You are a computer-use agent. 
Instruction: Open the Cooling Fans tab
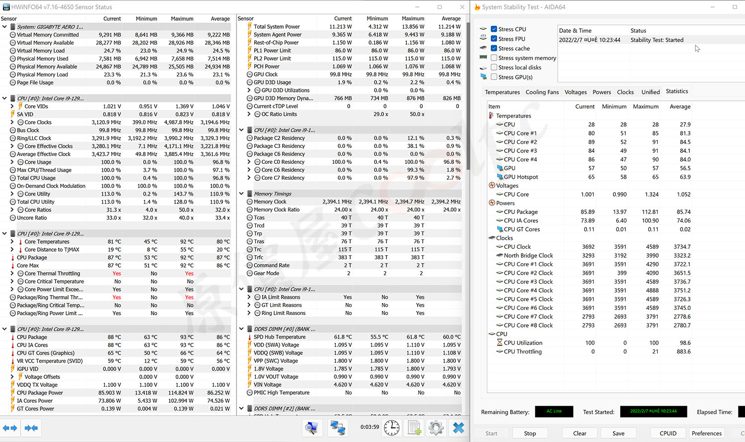coord(542,92)
